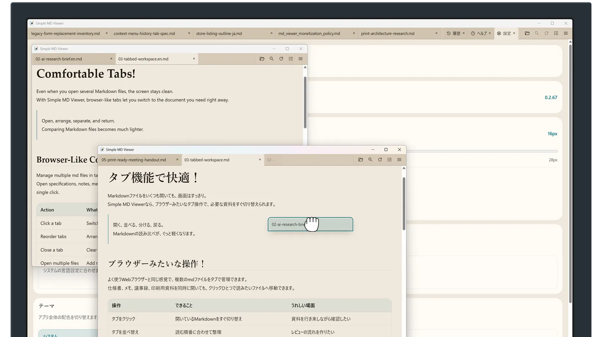Viewport: 599px width, 337px height.
Task: Open hamburger menu in main background window
Action: click(566, 33)
